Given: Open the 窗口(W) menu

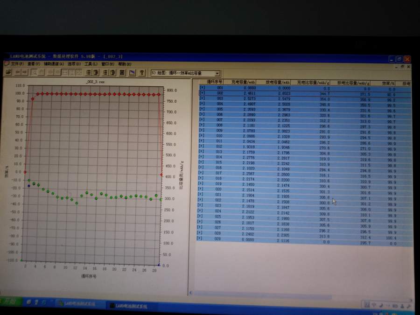Looking at the screenshot, I should point(108,64).
